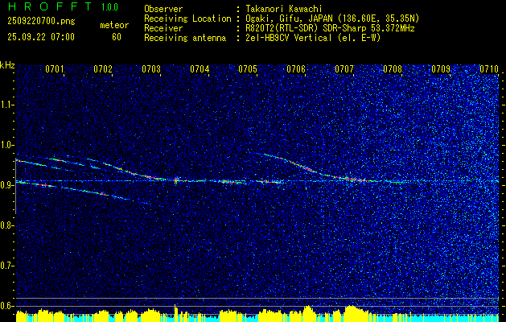This screenshot has width=506, height=322.
Task: Click the 0710 time marker
Action: click(489, 68)
